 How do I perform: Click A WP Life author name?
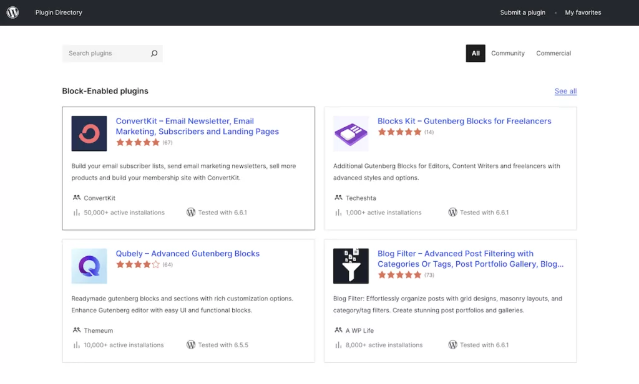pos(359,330)
